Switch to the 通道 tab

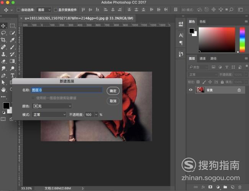[x=203, y=59]
